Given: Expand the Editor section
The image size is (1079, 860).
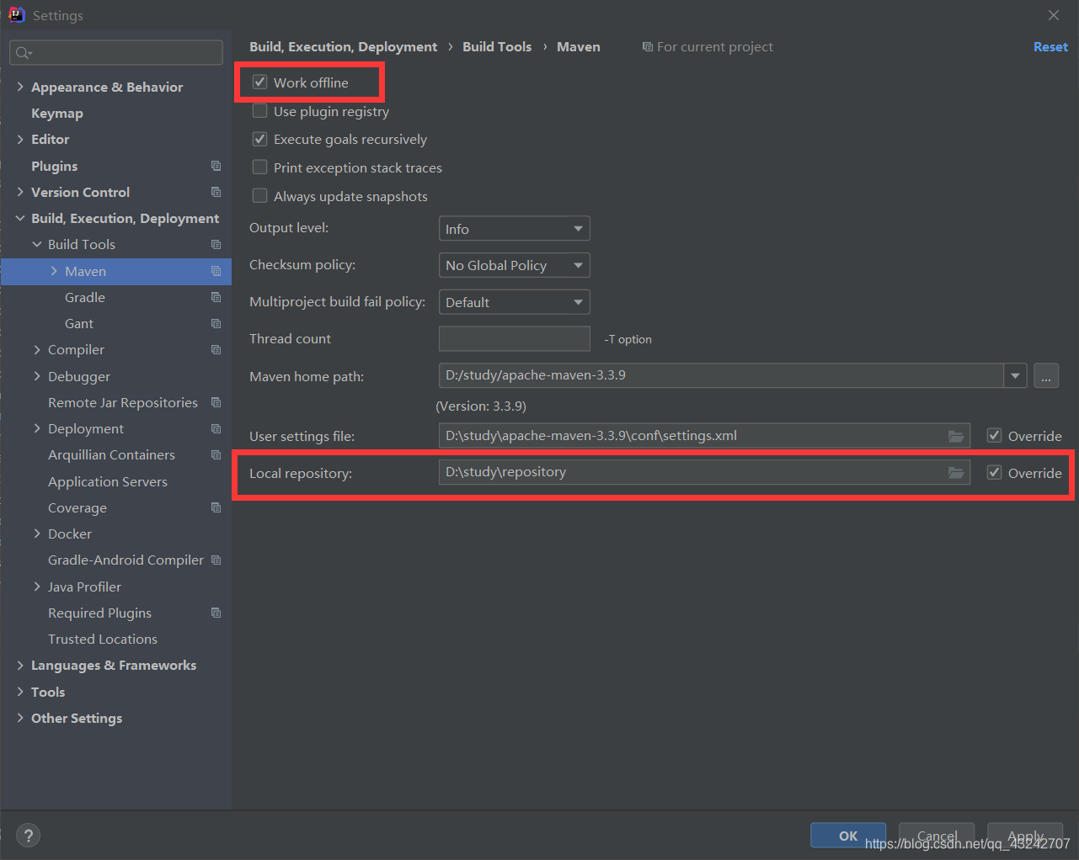Looking at the screenshot, I should click(x=20, y=139).
